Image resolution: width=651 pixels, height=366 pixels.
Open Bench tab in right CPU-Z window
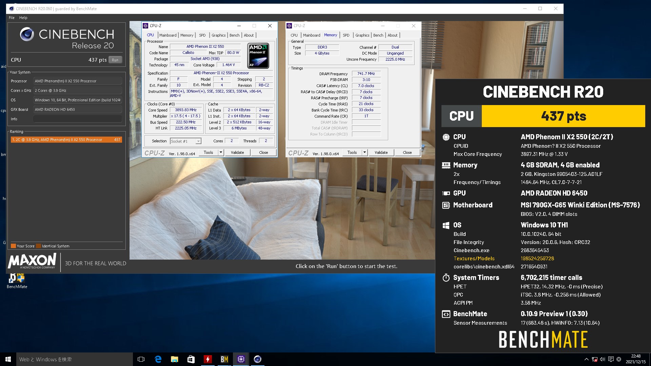(378, 35)
